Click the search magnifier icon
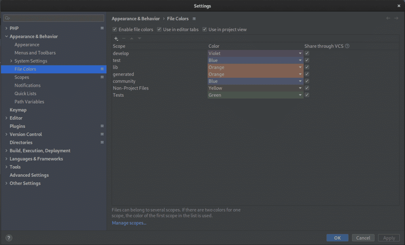This screenshot has height=245, width=405. tap(7, 18)
